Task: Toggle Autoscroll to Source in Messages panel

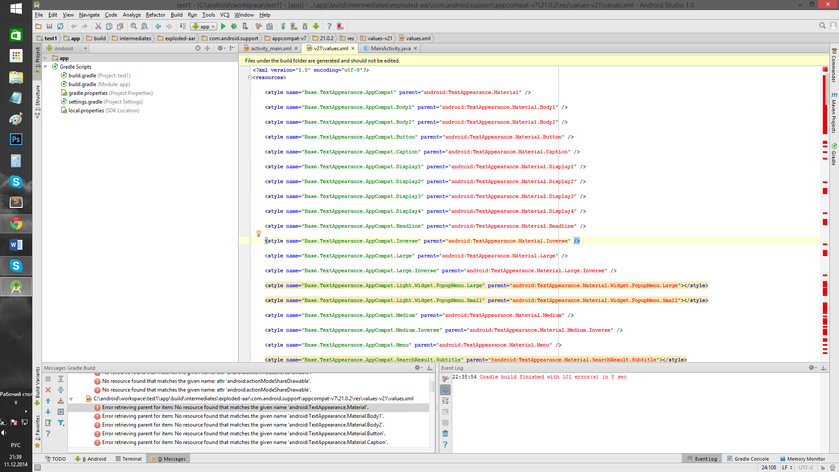Action: coord(61,401)
